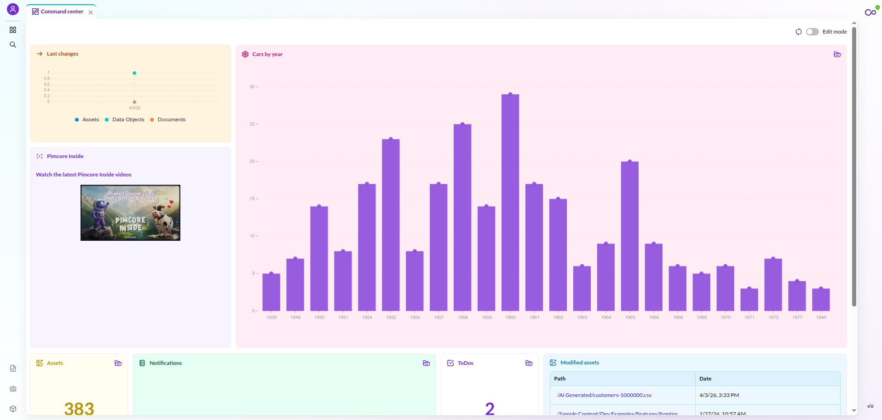
Task: Click the ToDos checkbox icon
Action: click(x=450, y=363)
